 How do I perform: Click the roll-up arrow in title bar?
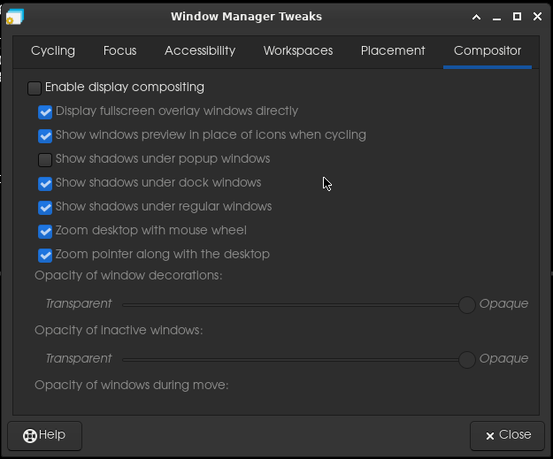pyautogui.click(x=477, y=17)
